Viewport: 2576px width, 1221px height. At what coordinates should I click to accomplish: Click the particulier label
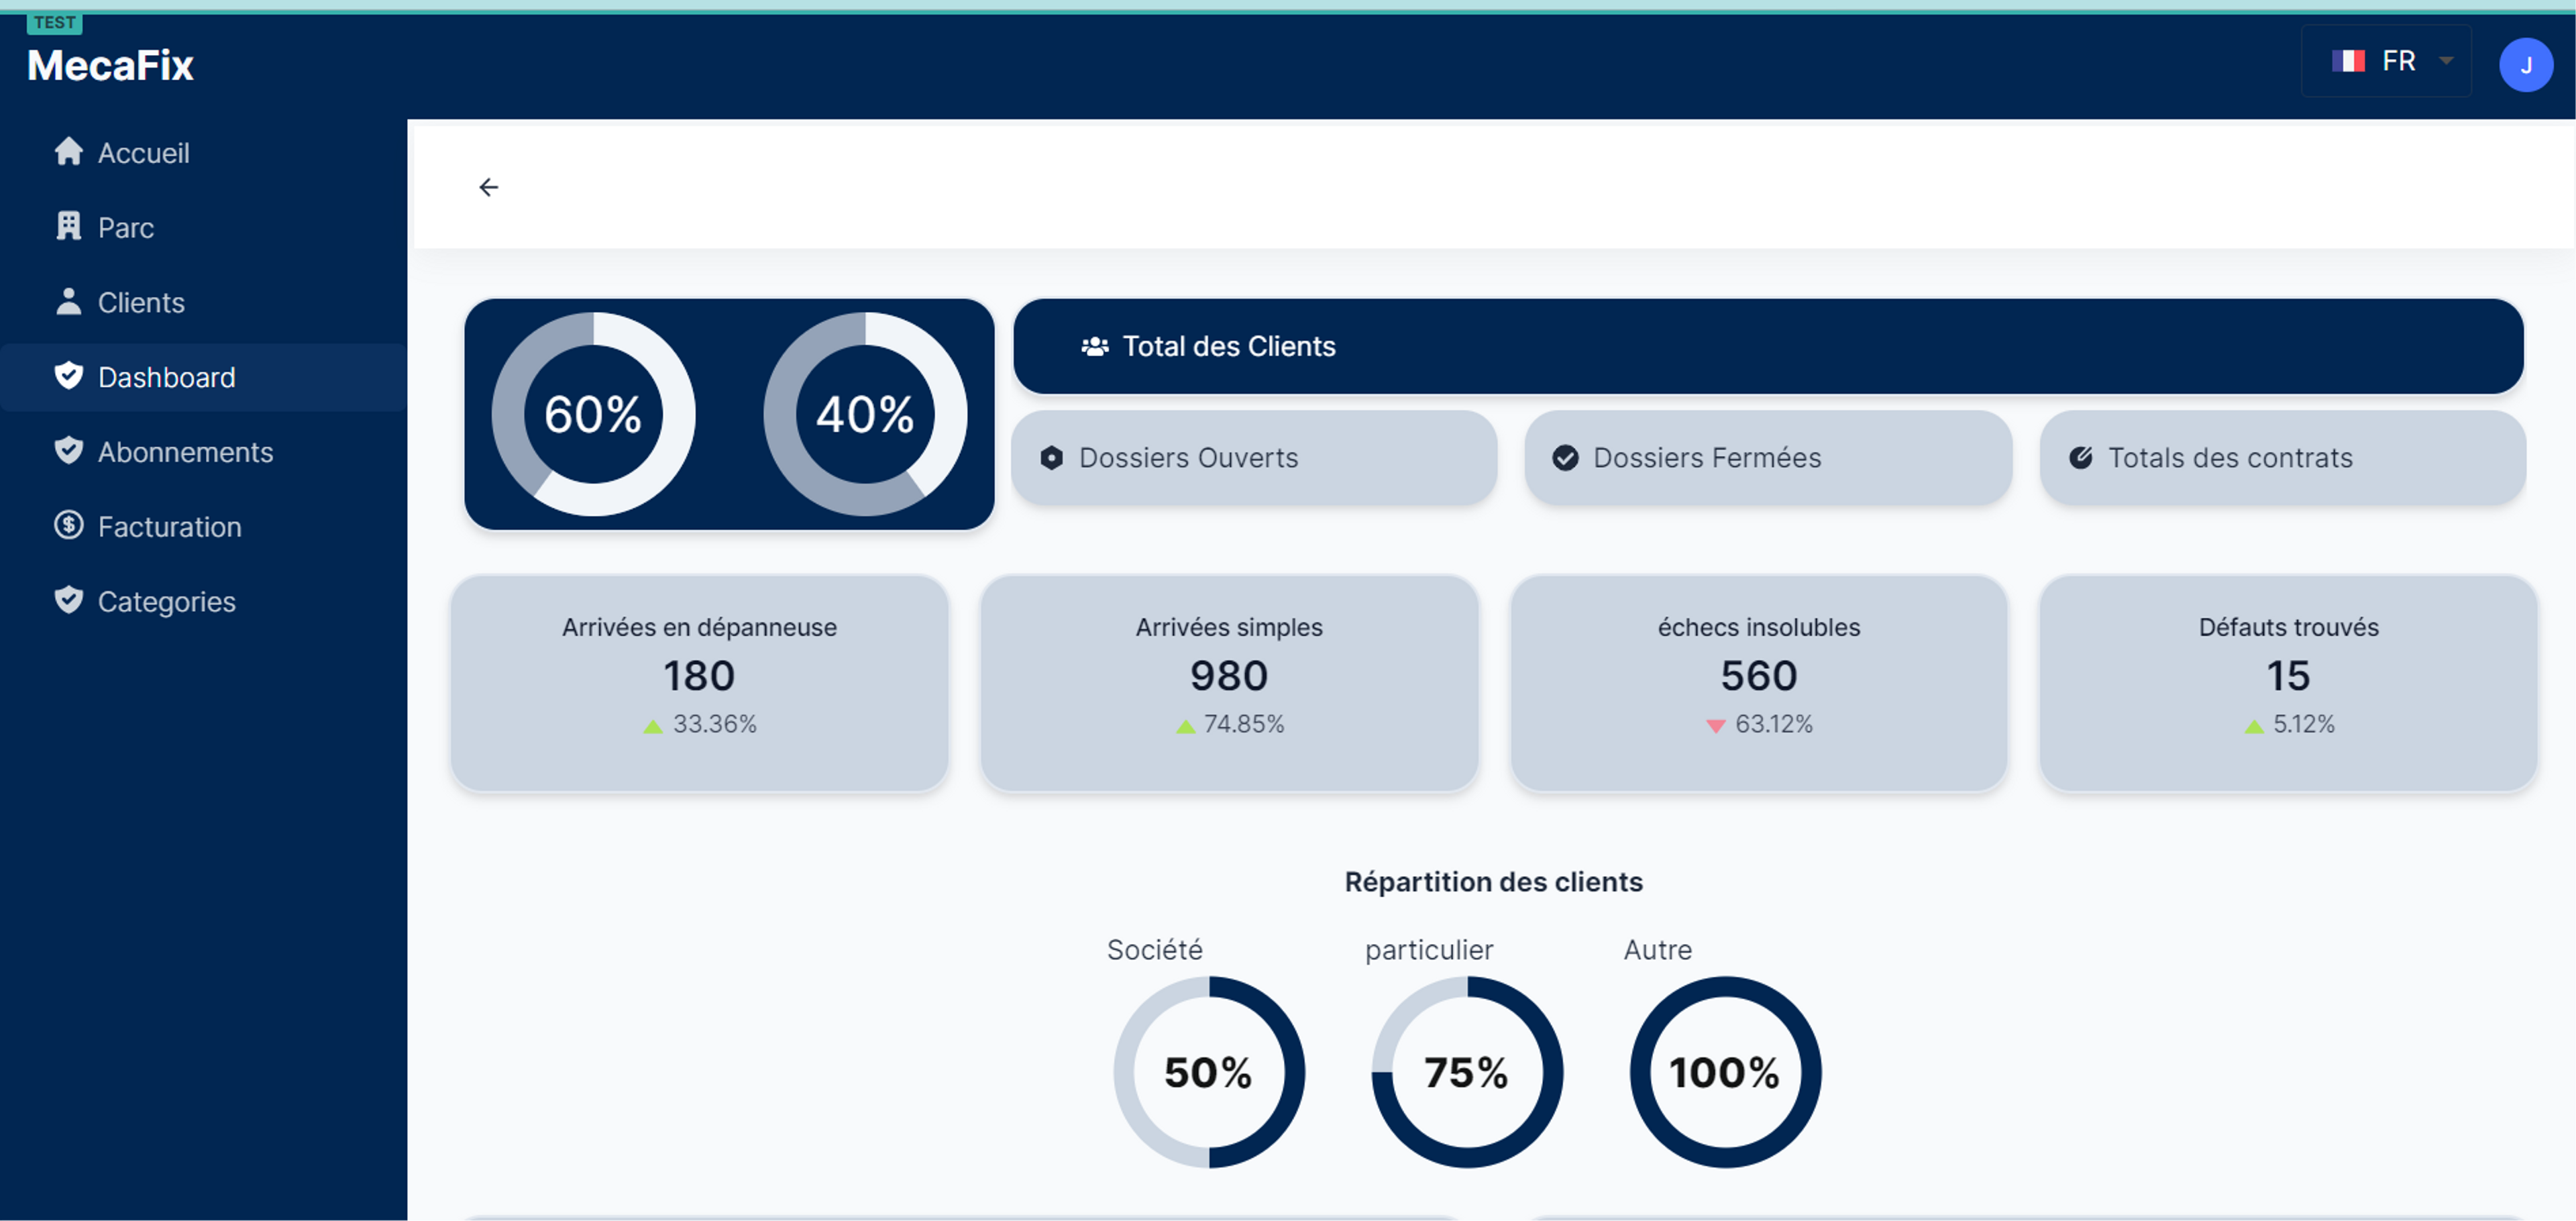click(1429, 950)
